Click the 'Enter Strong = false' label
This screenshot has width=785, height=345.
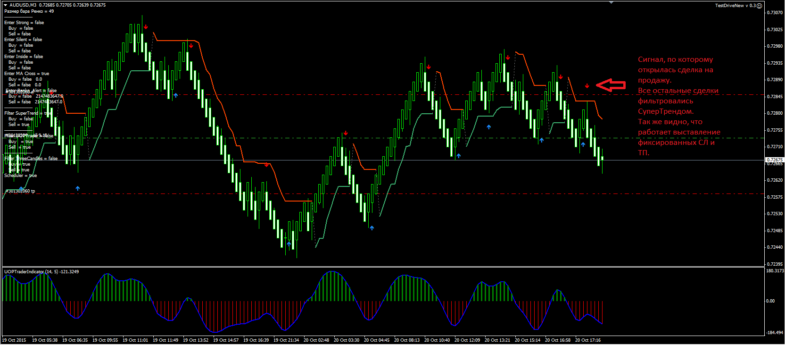pyautogui.click(x=24, y=23)
